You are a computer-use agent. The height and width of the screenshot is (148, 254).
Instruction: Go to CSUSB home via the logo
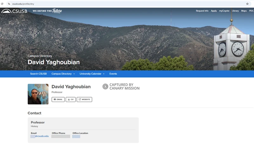click(x=14, y=11)
